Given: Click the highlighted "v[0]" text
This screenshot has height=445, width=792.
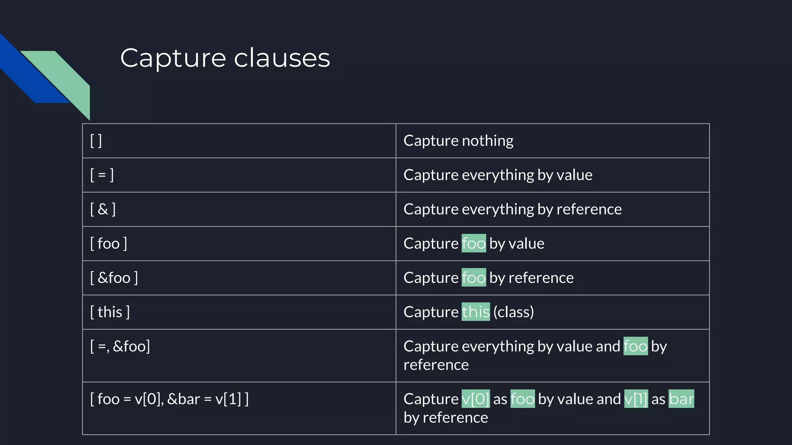Looking at the screenshot, I should 476,399.
